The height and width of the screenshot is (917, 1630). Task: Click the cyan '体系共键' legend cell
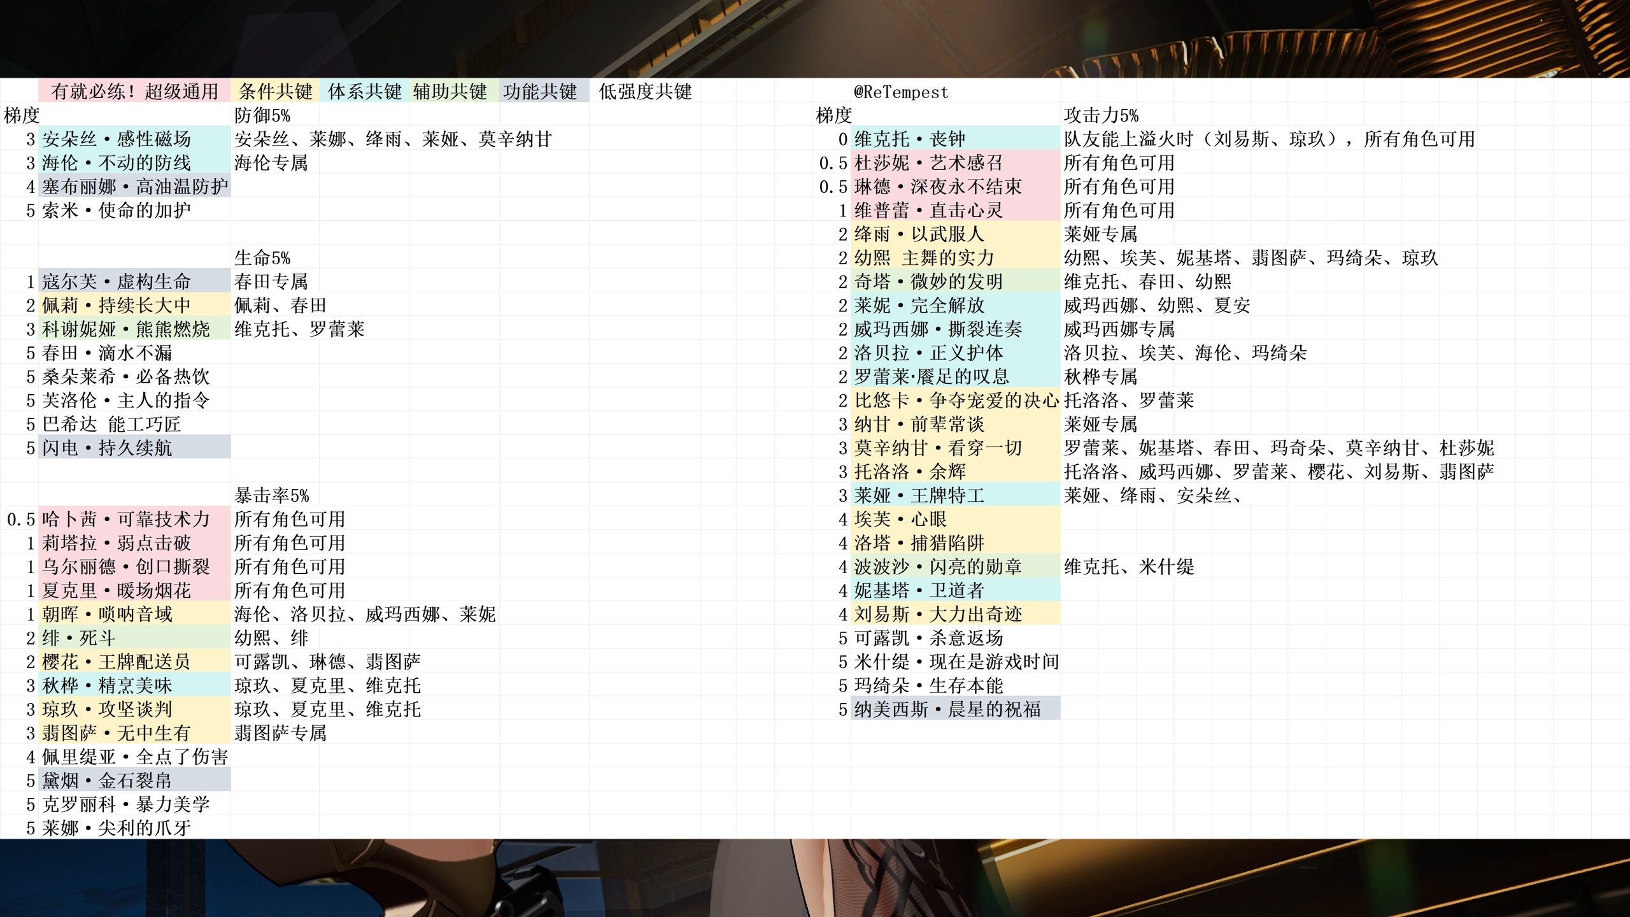364,92
